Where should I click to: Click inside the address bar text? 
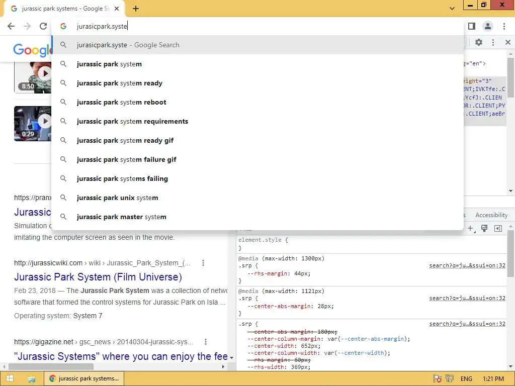pos(102,26)
